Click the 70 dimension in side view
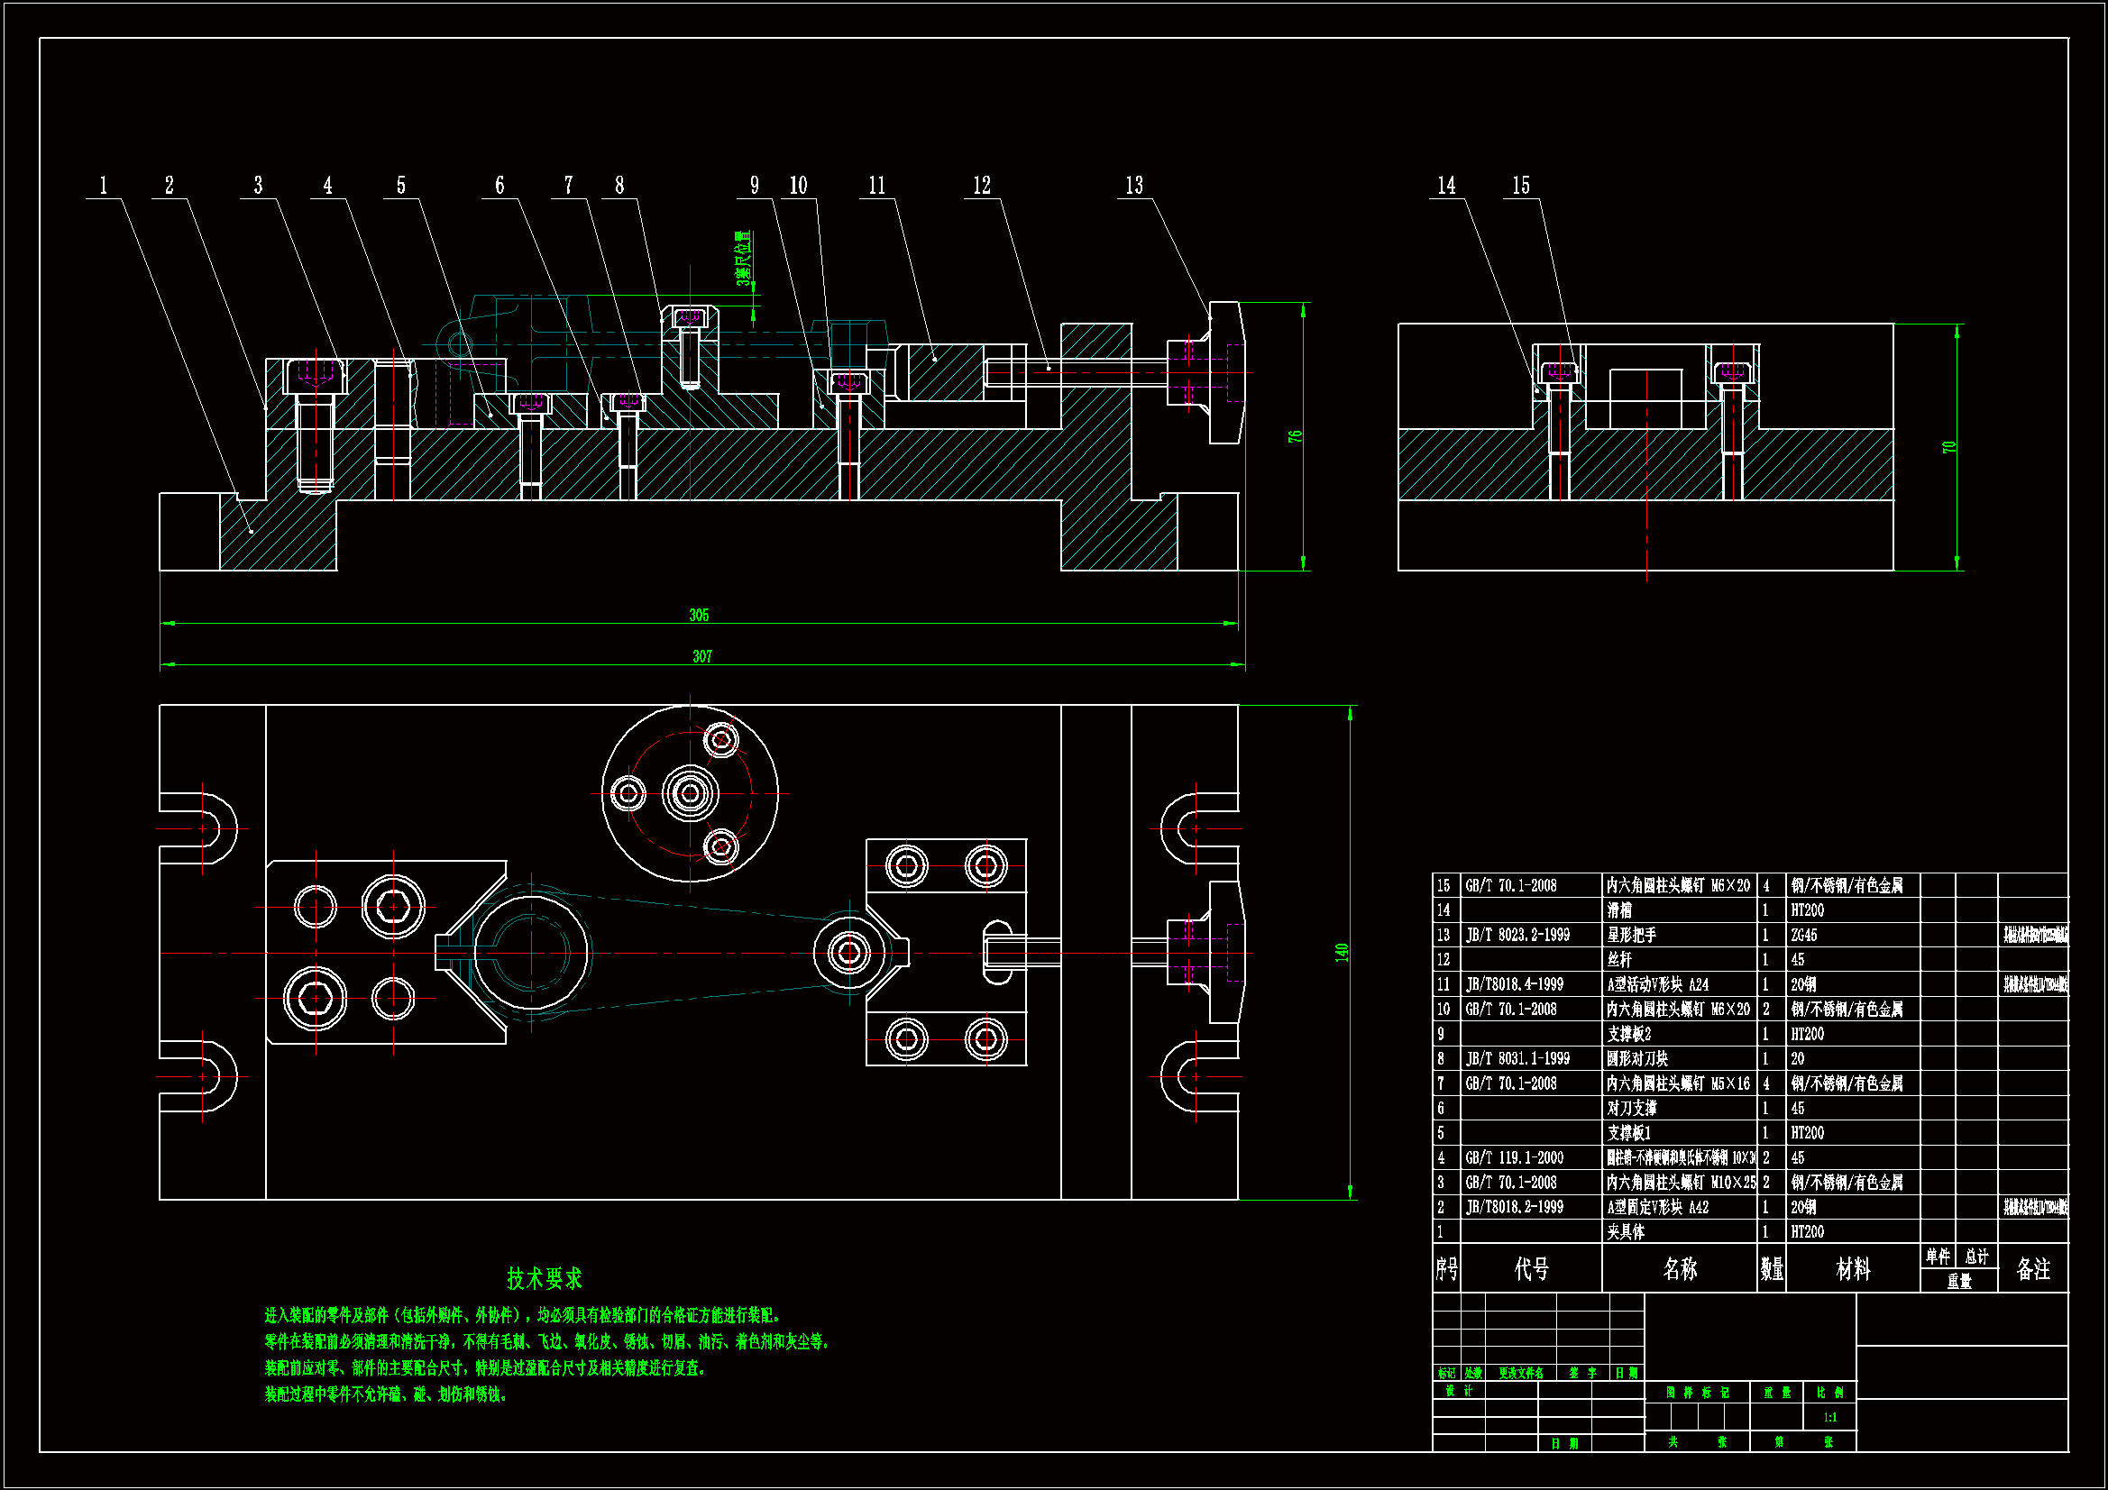The width and height of the screenshot is (2108, 1490). [1948, 447]
